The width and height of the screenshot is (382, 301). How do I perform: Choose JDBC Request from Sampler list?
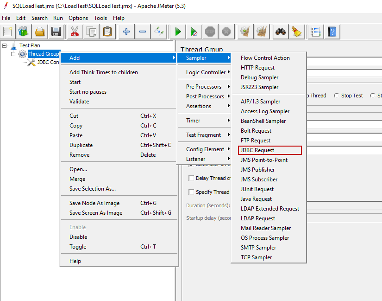tap(269, 150)
